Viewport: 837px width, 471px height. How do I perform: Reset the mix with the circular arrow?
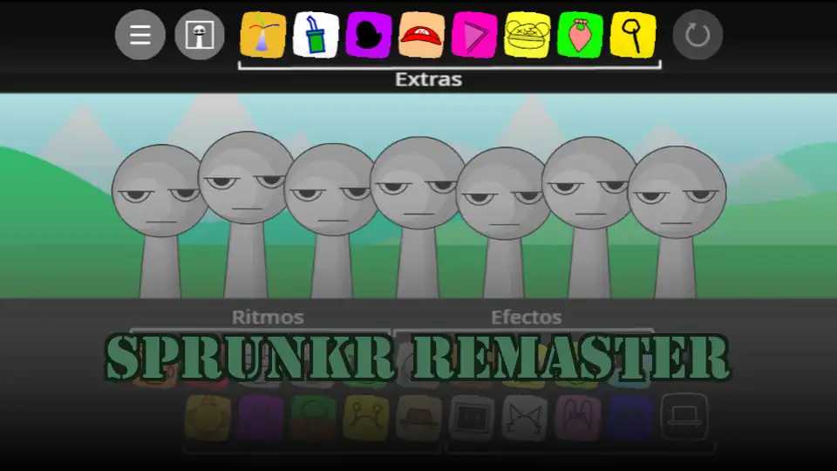pyautogui.click(x=697, y=35)
